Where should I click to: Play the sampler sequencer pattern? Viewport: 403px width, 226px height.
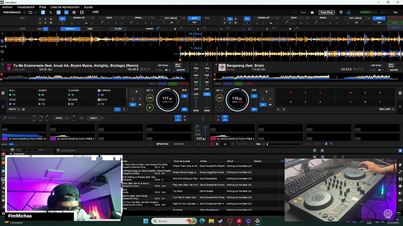click(x=217, y=144)
